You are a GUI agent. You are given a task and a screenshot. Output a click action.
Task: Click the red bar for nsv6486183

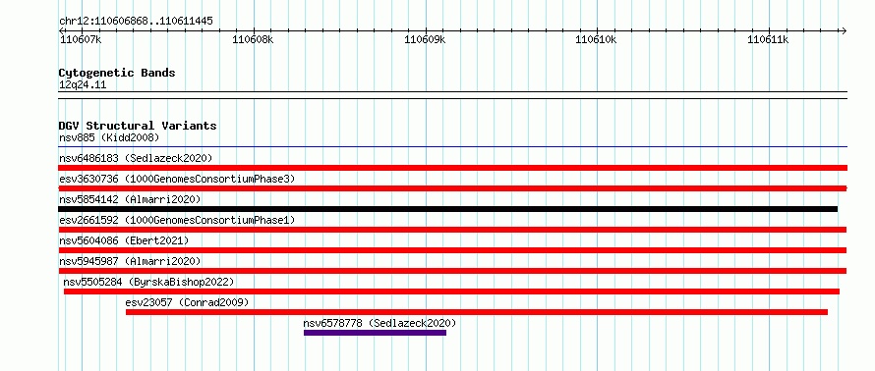(452, 168)
